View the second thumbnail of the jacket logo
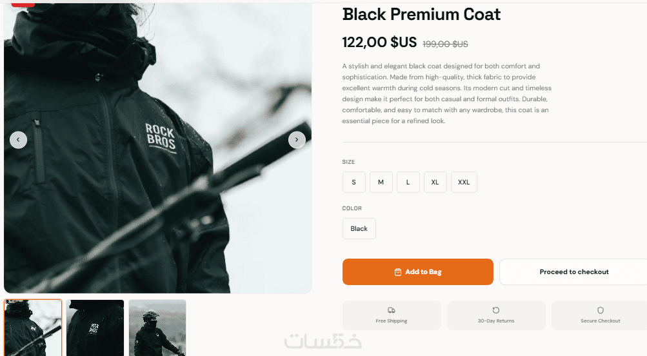Image resolution: width=647 pixels, height=356 pixels. [95, 328]
